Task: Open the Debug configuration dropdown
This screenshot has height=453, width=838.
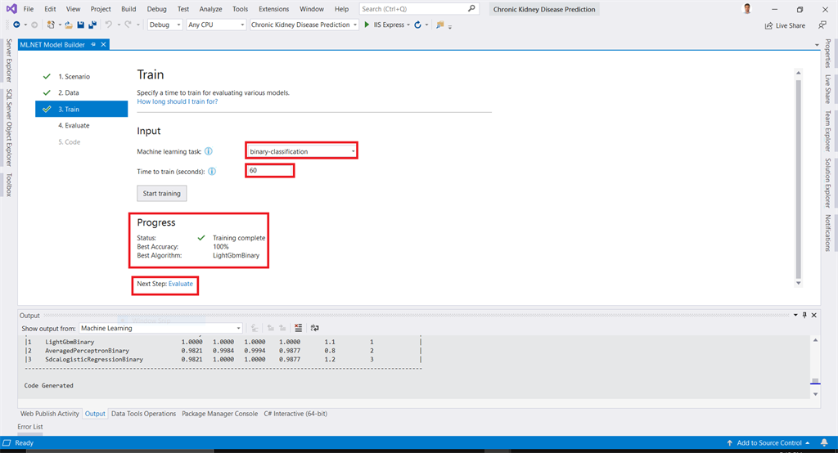Action: tap(164, 25)
